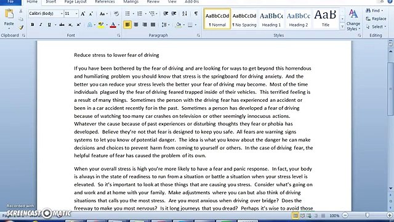Apply the Heading 2 style
The image size is (394, 222).
click(x=299, y=19)
